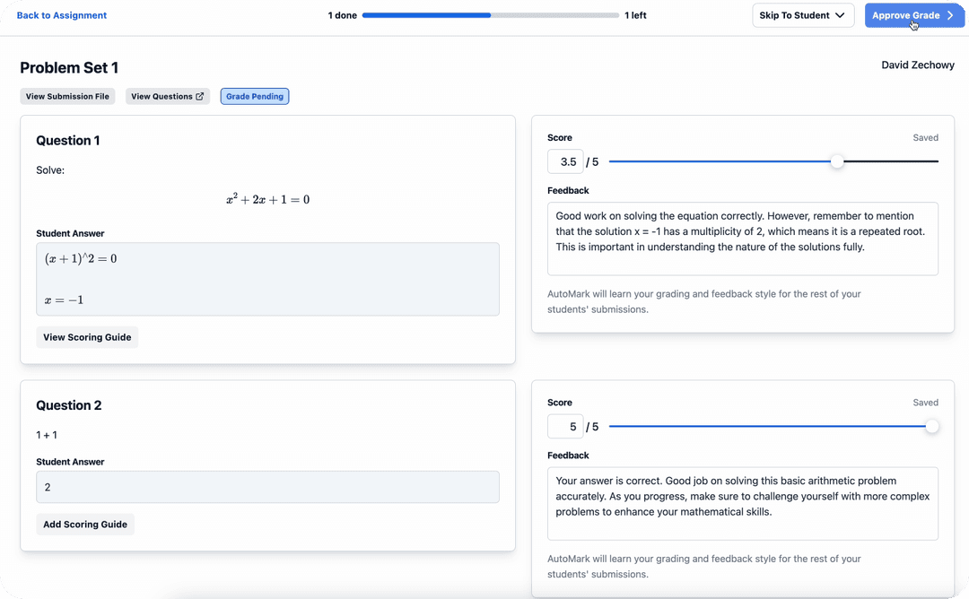Open the View Submission File button

tap(67, 96)
